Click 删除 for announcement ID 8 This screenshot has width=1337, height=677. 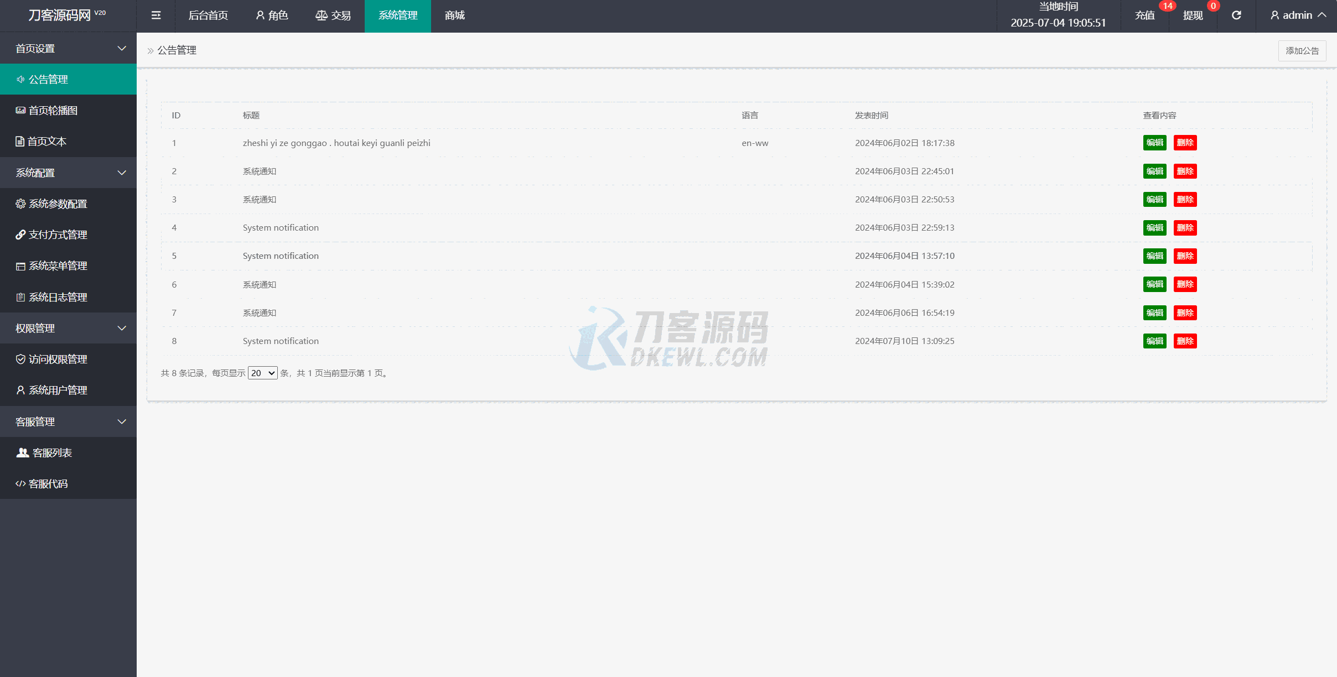coord(1185,341)
